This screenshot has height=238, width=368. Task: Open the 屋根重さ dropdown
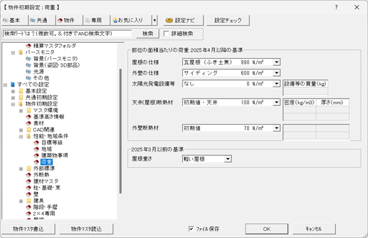(227, 159)
